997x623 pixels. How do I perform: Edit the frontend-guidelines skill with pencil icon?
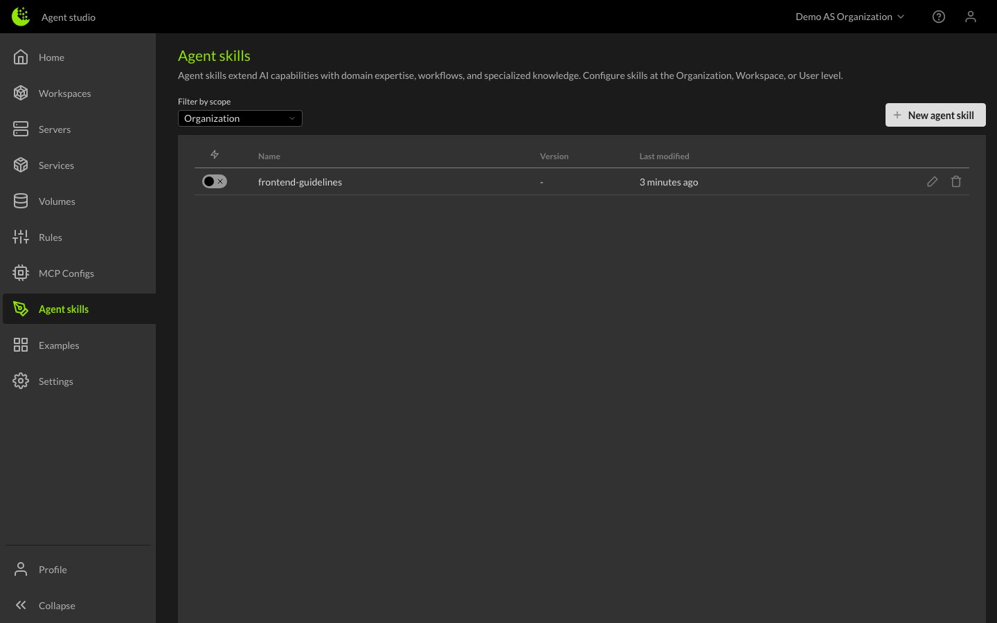coord(932,181)
